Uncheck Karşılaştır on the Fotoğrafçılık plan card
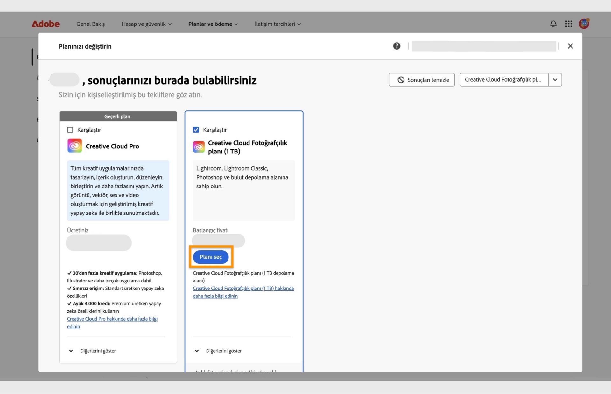This screenshot has height=394, width=611. tap(196, 130)
